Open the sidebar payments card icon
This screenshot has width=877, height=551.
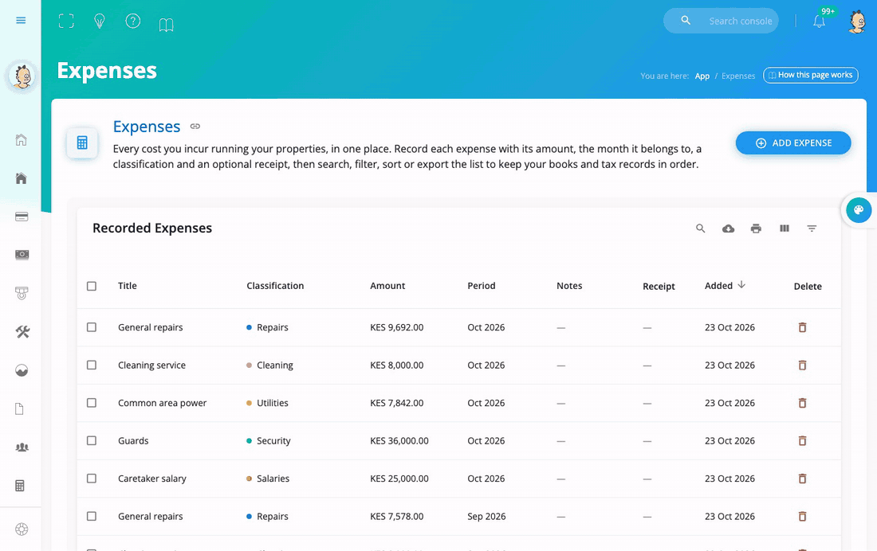pos(22,217)
